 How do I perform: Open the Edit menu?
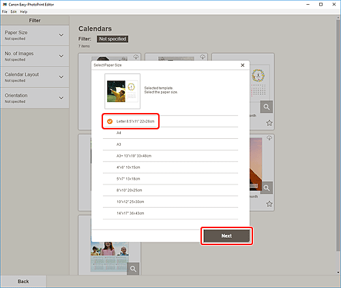tap(14, 12)
